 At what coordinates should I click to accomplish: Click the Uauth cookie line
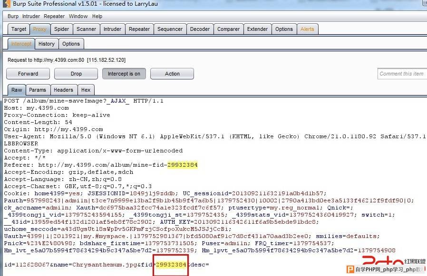tap(192, 236)
